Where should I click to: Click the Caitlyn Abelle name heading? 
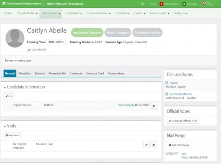(47, 31)
